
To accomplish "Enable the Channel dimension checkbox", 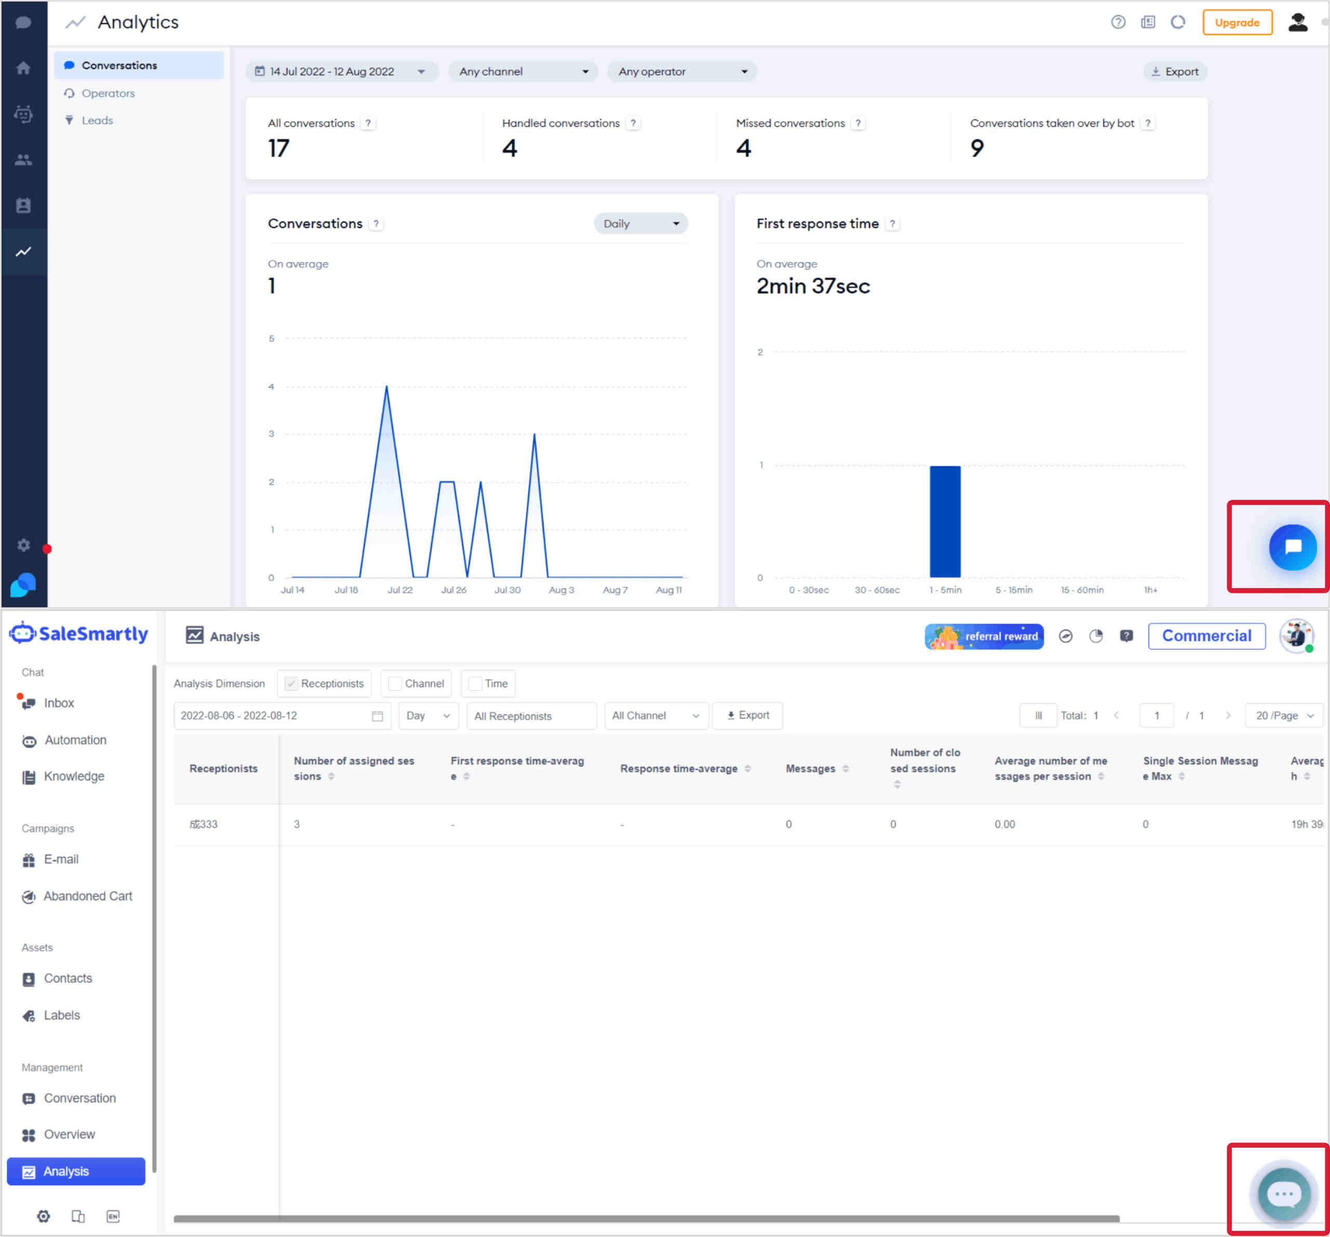I will pyautogui.click(x=395, y=684).
